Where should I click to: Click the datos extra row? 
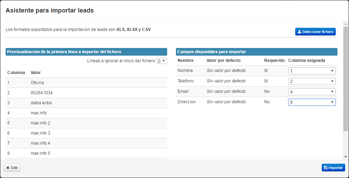pos(86,103)
